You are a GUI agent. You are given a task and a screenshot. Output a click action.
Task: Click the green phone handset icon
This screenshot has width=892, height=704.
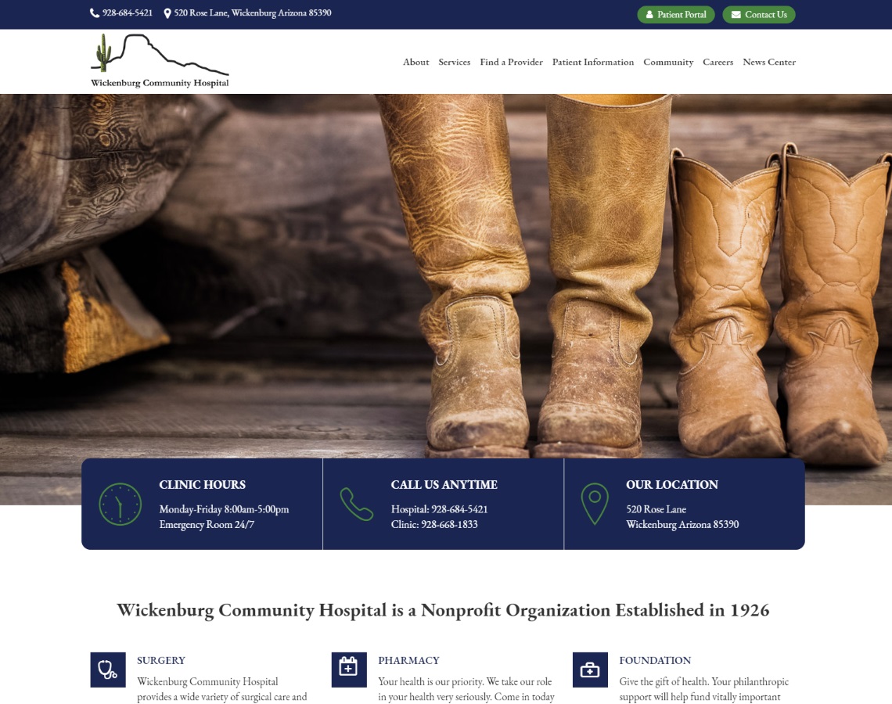pyautogui.click(x=357, y=504)
